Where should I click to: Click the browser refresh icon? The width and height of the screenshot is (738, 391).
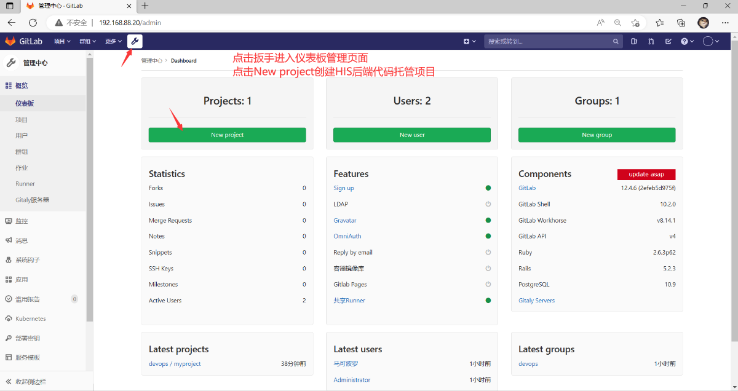click(x=33, y=23)
